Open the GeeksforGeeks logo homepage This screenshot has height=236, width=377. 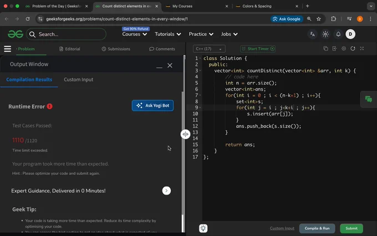tap(16, 34)
